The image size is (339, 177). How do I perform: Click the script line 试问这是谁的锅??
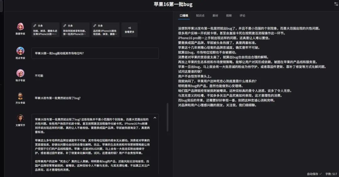[190, 72]
